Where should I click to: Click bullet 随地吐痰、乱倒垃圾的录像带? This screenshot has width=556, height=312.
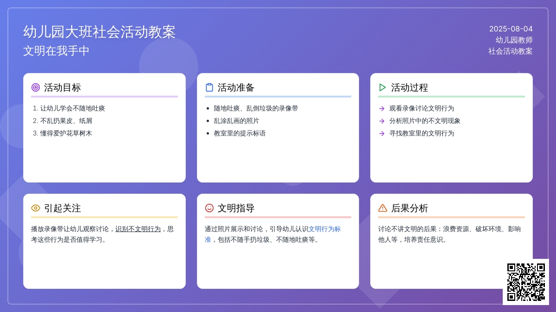pos(256,109)
